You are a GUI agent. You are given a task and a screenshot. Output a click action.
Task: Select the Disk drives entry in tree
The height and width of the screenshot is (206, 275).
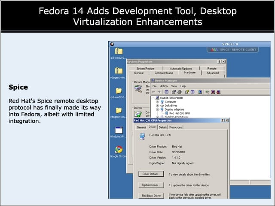pos(171,106)
